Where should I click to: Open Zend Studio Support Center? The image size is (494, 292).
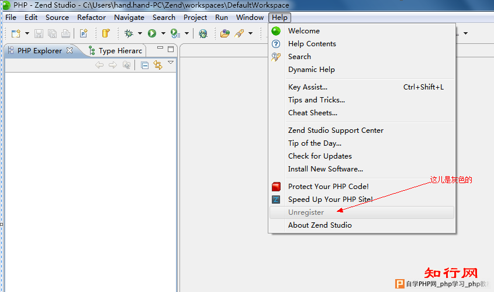pyautogui.click(x=362, y=130)
